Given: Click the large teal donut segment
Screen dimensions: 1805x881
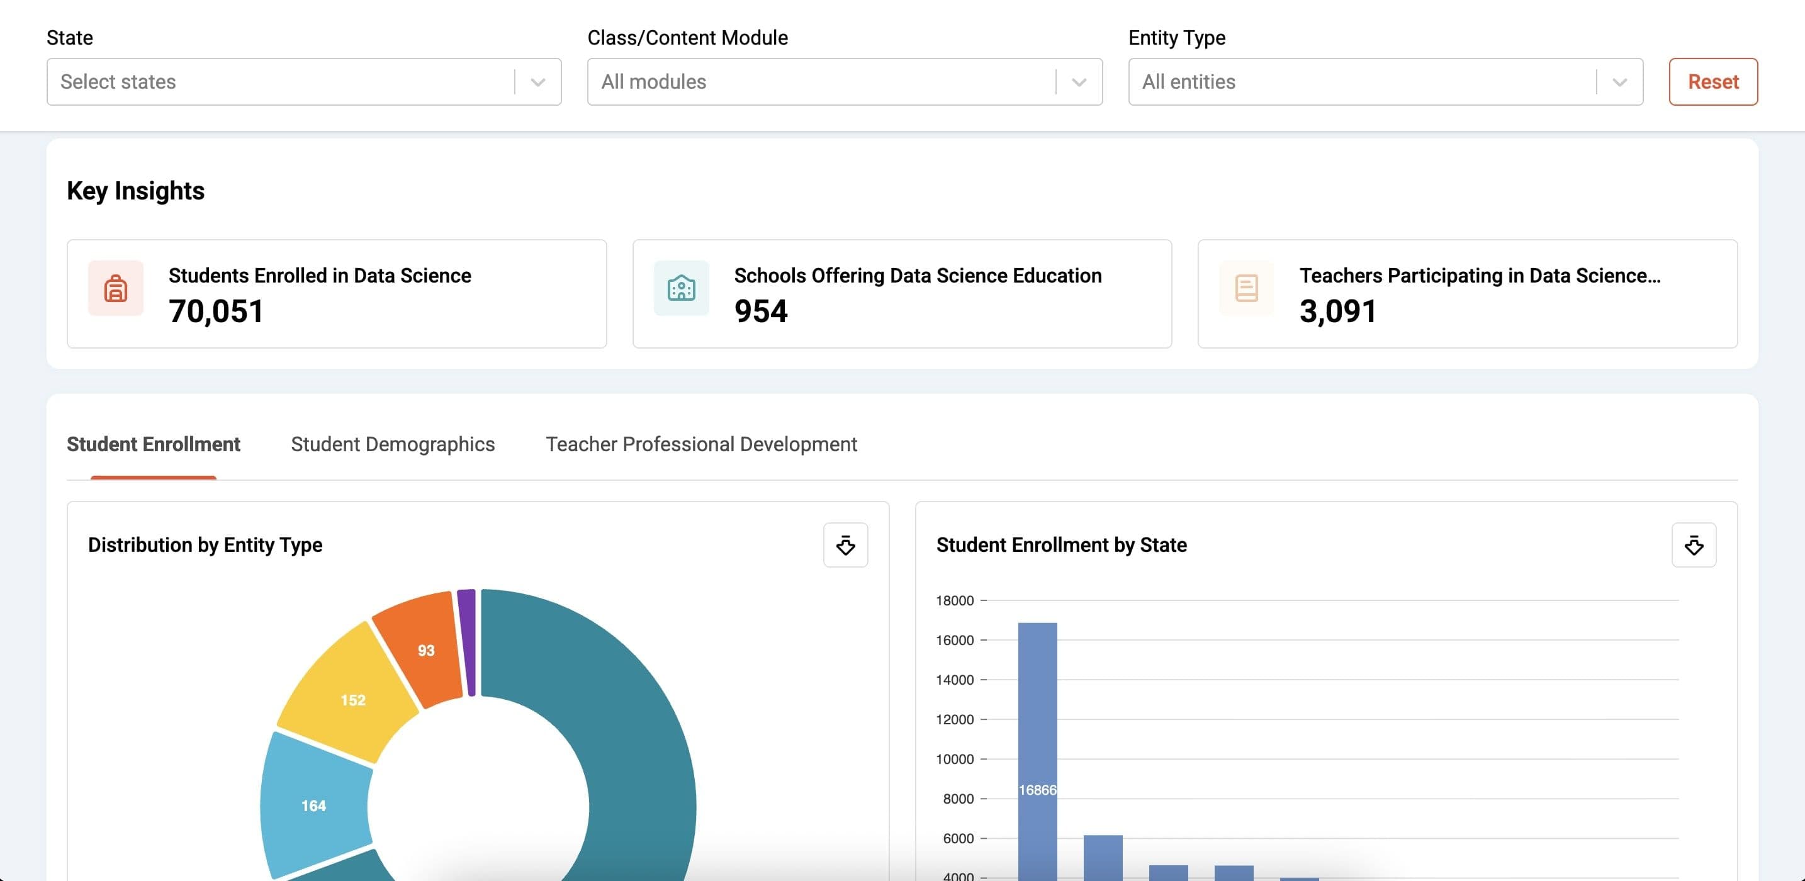Looking at the screenshot, I should tap(631, 736).
